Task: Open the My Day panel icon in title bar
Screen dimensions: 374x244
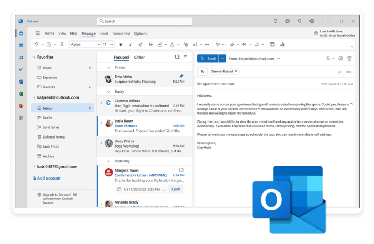Action: pyautogui.click(x=288, y=21)
